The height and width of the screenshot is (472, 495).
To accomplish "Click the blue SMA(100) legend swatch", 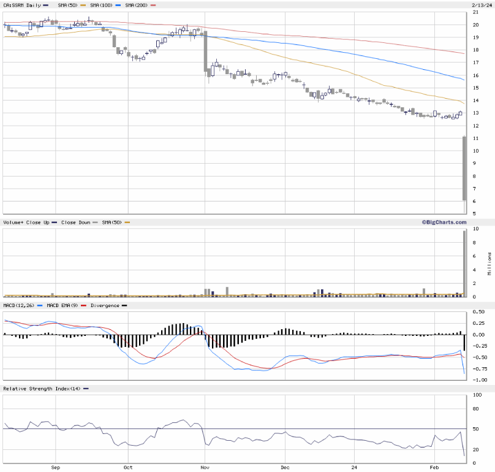I will (x=116, y=5).
